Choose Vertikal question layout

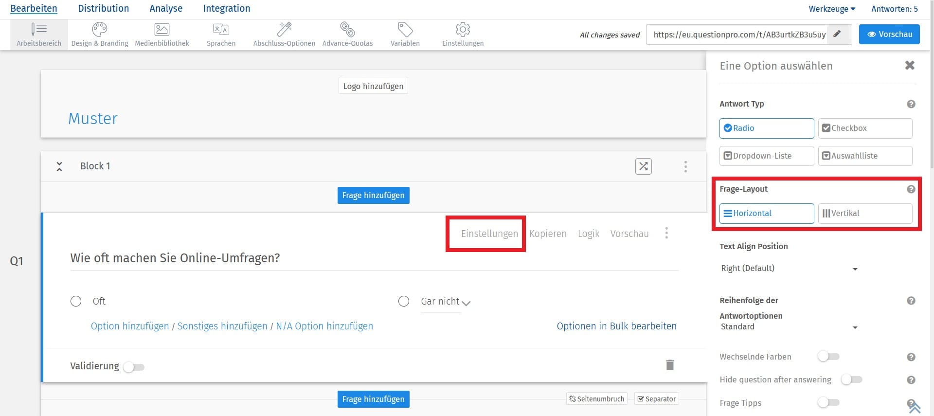point(865,214)
